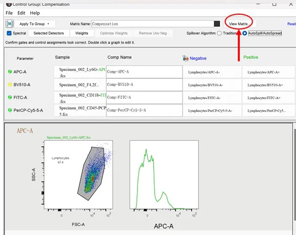Click the dark color swatch beside Matrix Name
Viewport: 296px width, 235px height.
(x=217, y=23)
